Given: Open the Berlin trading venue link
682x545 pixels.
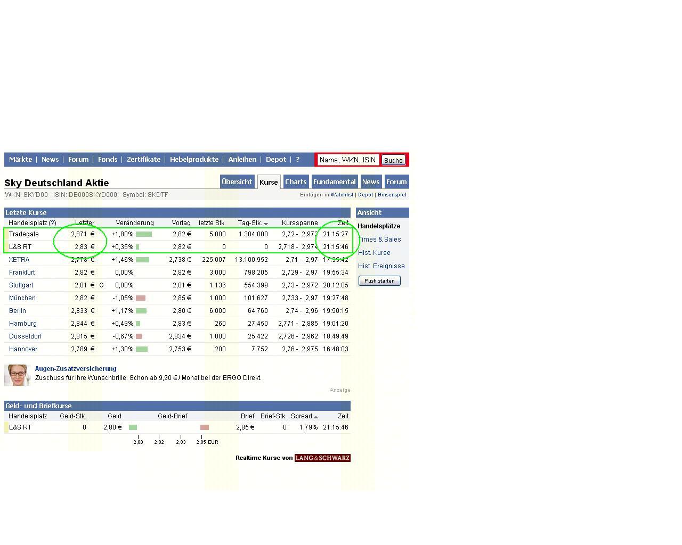Looking at the screenshot, I should pyautogui.click(x=18, y=311).
